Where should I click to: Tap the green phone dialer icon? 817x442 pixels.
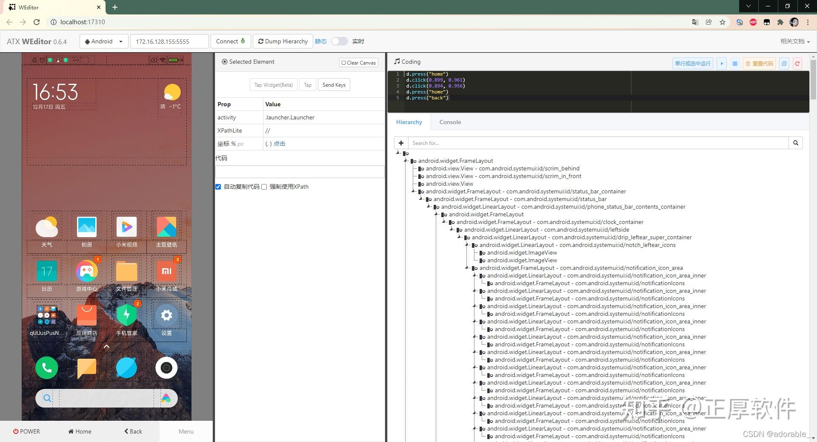click(x=47, y=368)
